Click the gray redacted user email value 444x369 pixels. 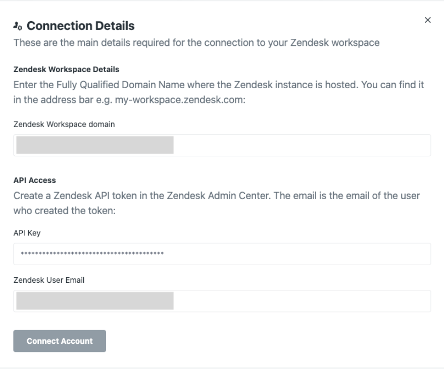95,300
